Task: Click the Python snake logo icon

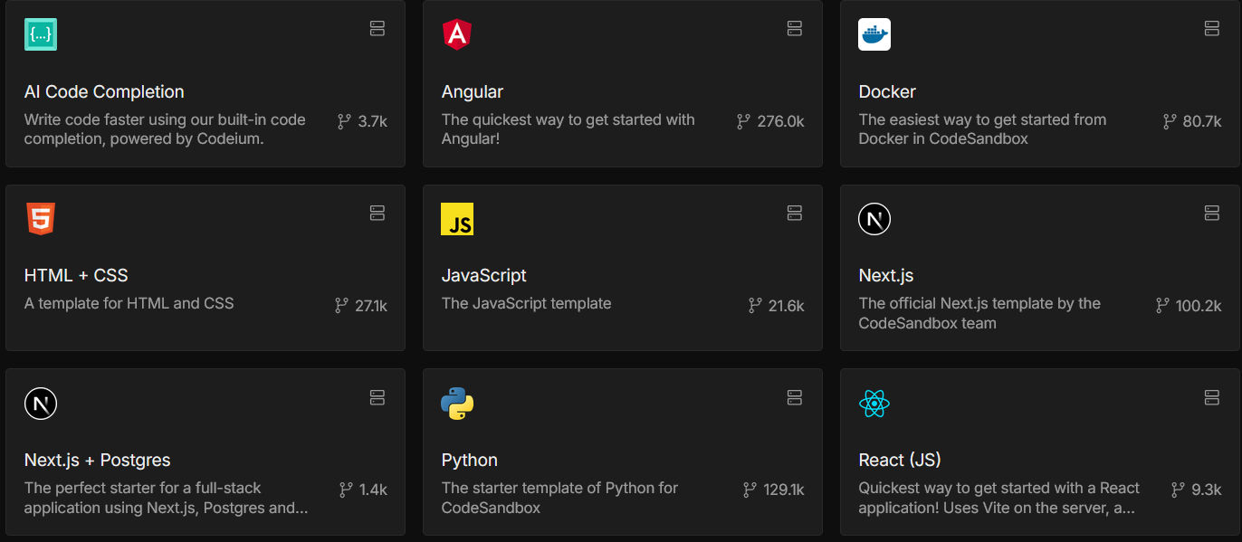Action: coord(457,403)
